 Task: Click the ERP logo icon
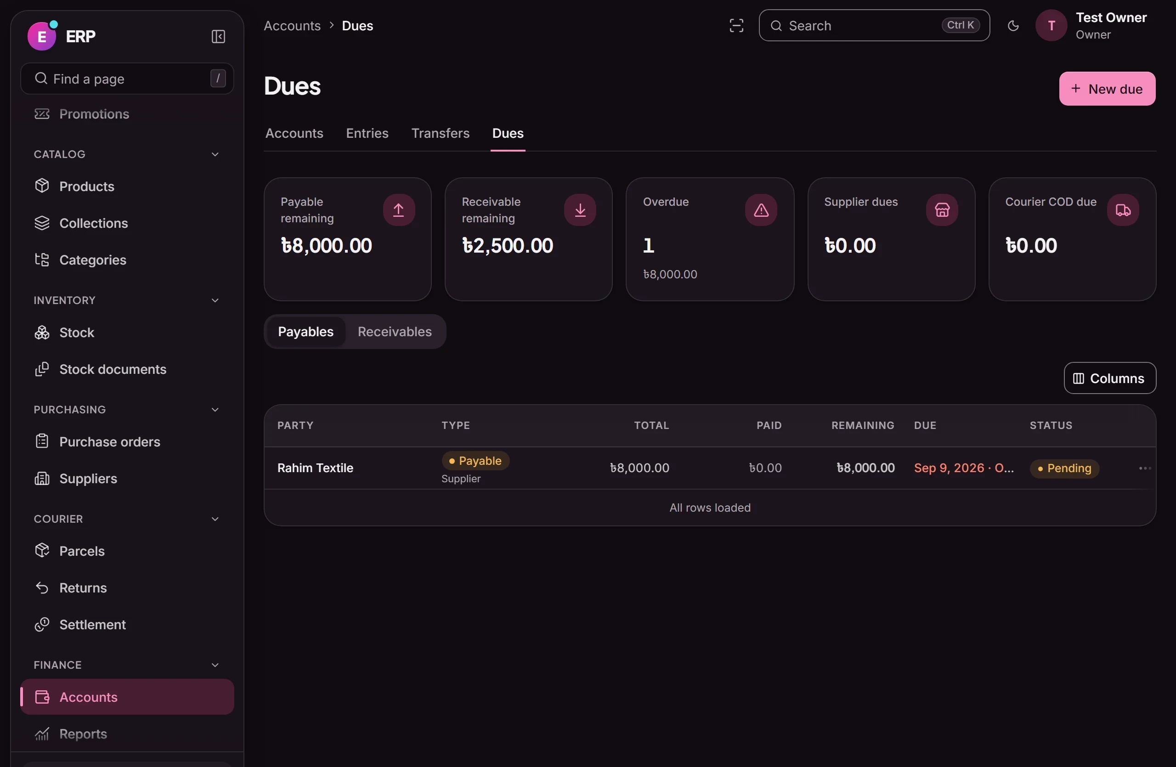pyautogui.click(x=42, y=36)
